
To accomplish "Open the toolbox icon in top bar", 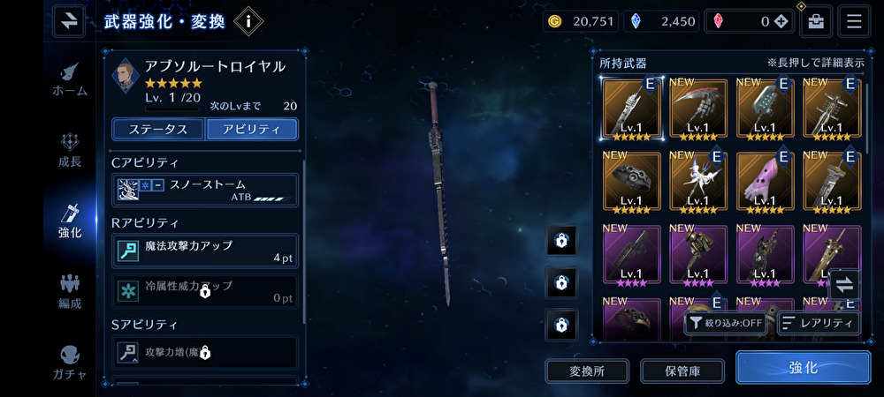I will coord(816,21).
